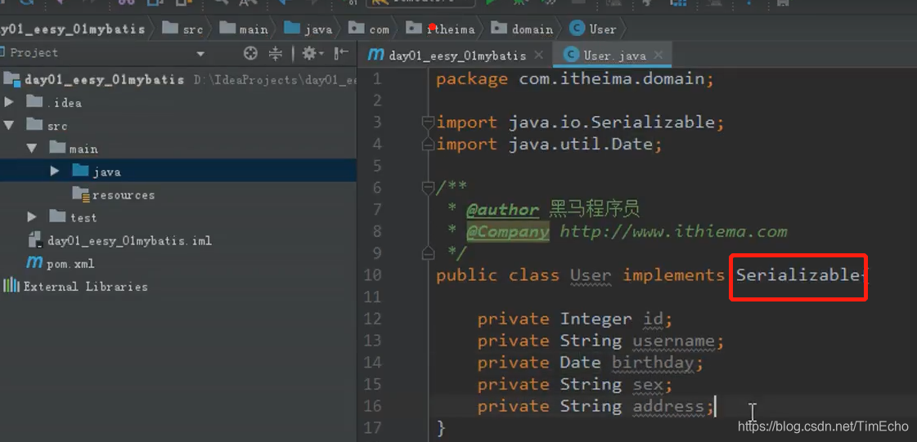
Task: Click java.util.Date in import line
Action: click(x=580, y=145)
